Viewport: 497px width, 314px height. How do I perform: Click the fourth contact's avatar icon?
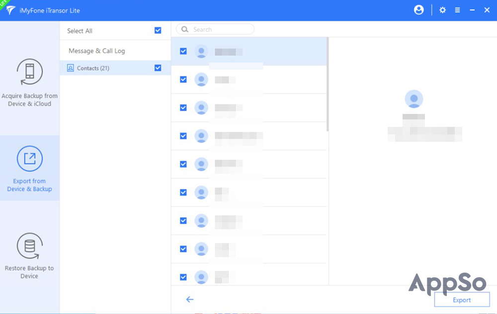(x=201, y=136)
